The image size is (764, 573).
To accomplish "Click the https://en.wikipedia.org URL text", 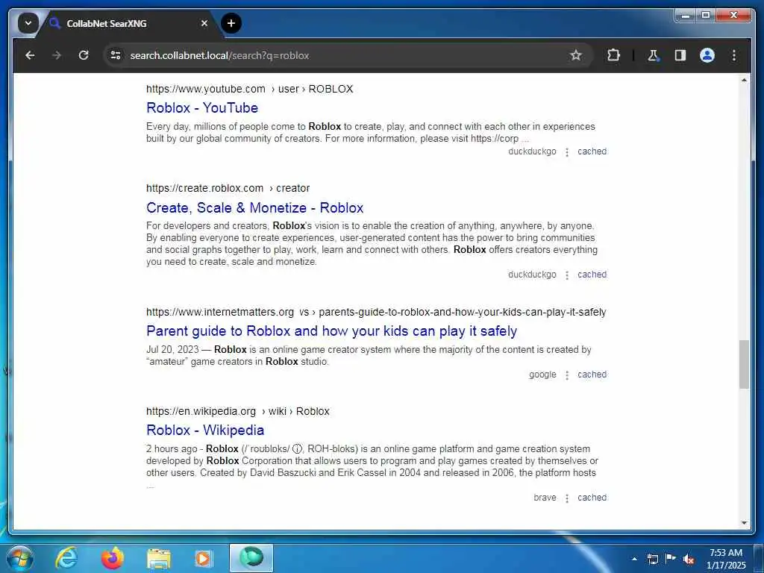I will click(x=201, y=411).
